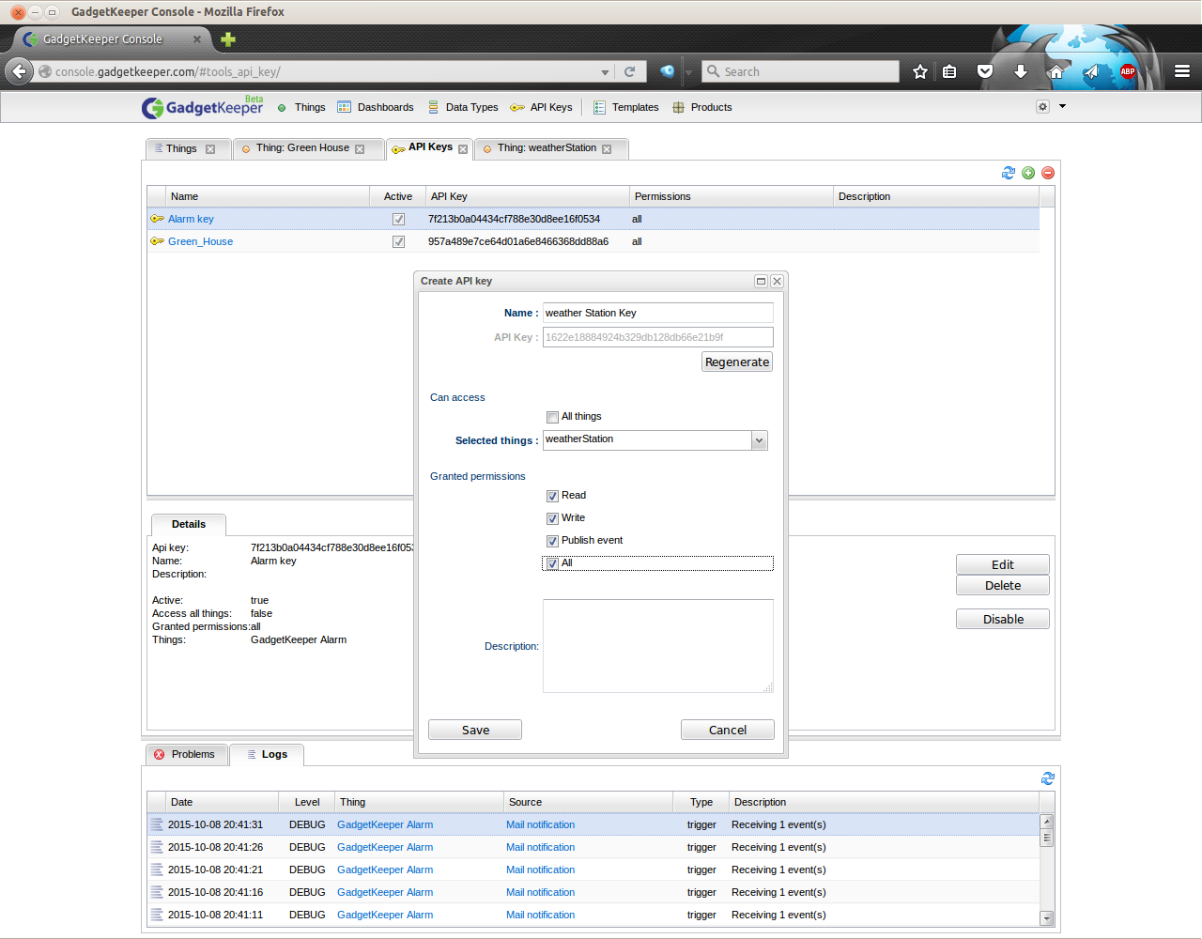Open the Data Types section
This screenshot has width=1202, height=939.
coord(471,107)
